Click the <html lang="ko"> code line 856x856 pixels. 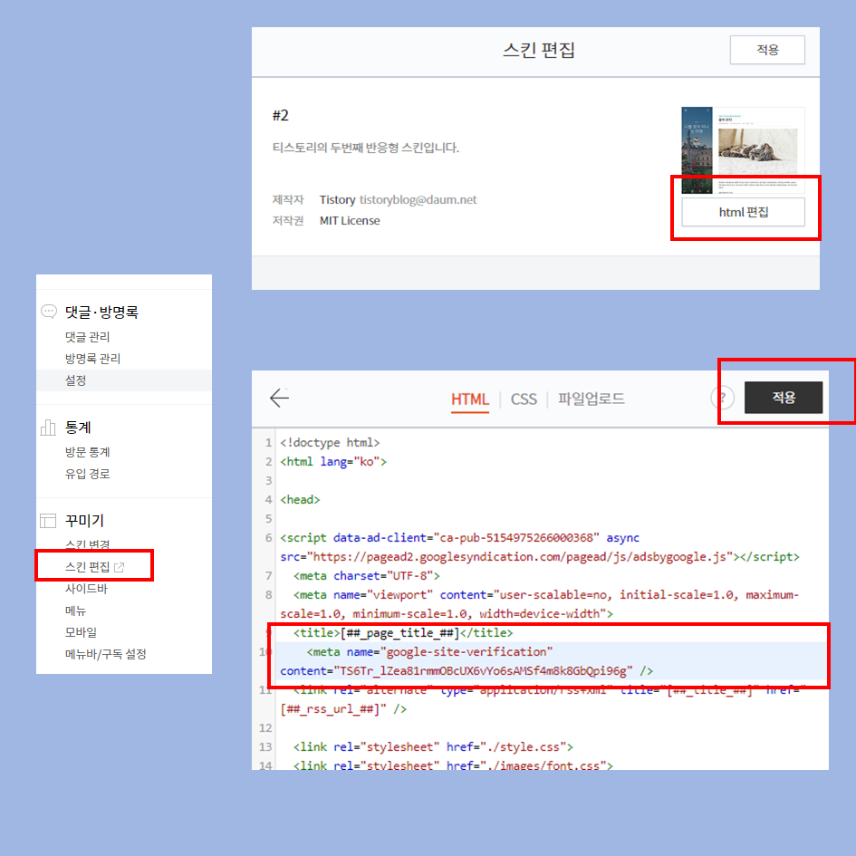click(333, 462)
